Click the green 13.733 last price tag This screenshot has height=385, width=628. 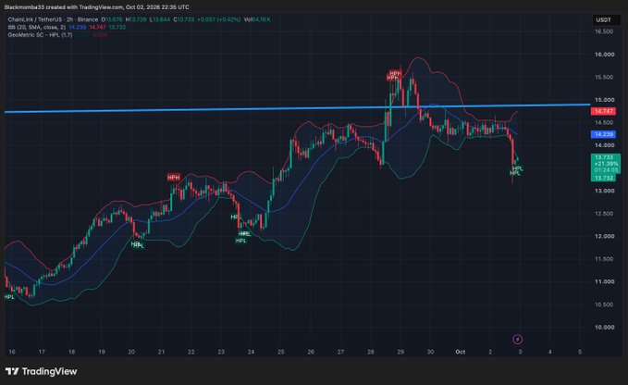pos(606,157)
